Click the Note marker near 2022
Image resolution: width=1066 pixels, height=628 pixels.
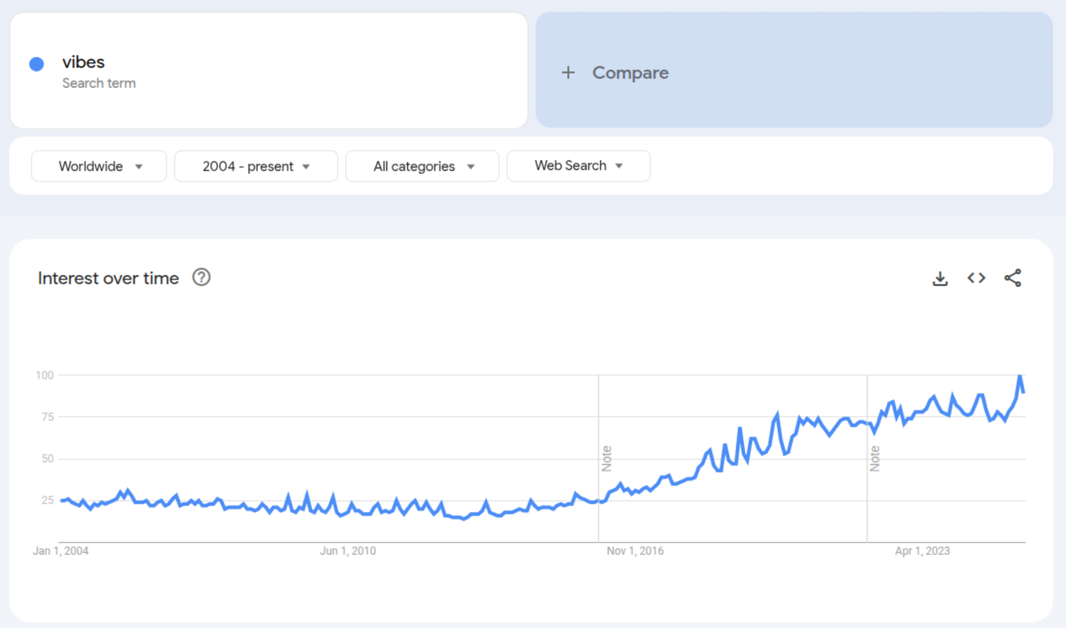pyautogui.click(x=875, y=458)
